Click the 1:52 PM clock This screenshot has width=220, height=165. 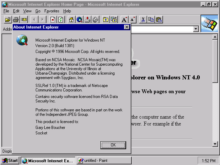pyautogui.click(x=209, y=161)
